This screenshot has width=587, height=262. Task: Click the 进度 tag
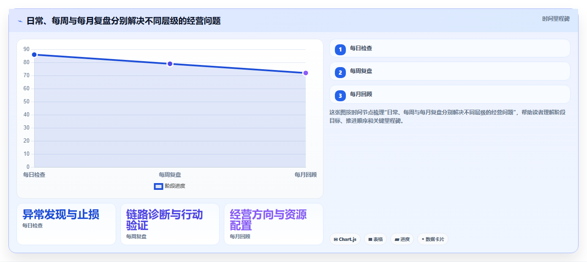pyautogui.click(x=402, y=239)
